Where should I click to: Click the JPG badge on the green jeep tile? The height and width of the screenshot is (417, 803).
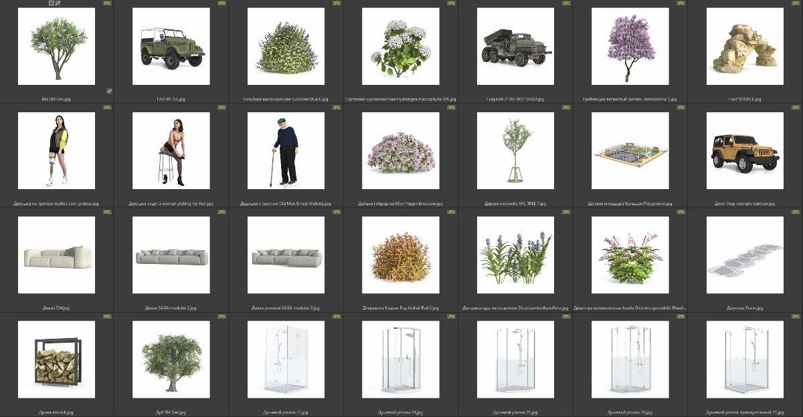click(x=221, y=3)
